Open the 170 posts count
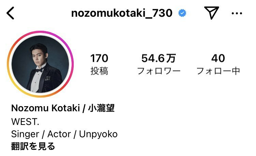 [x=99, y=58]
